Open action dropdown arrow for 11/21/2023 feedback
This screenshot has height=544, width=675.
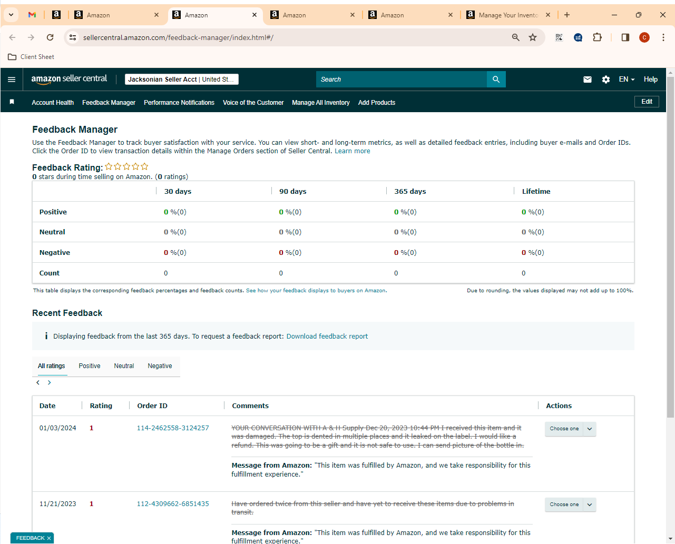coord(590,505)
